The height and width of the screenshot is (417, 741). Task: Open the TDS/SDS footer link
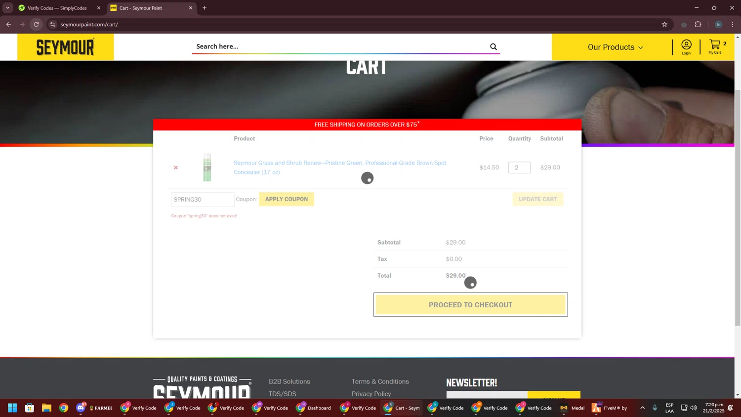pyautogui.click(x=283, y=394)
